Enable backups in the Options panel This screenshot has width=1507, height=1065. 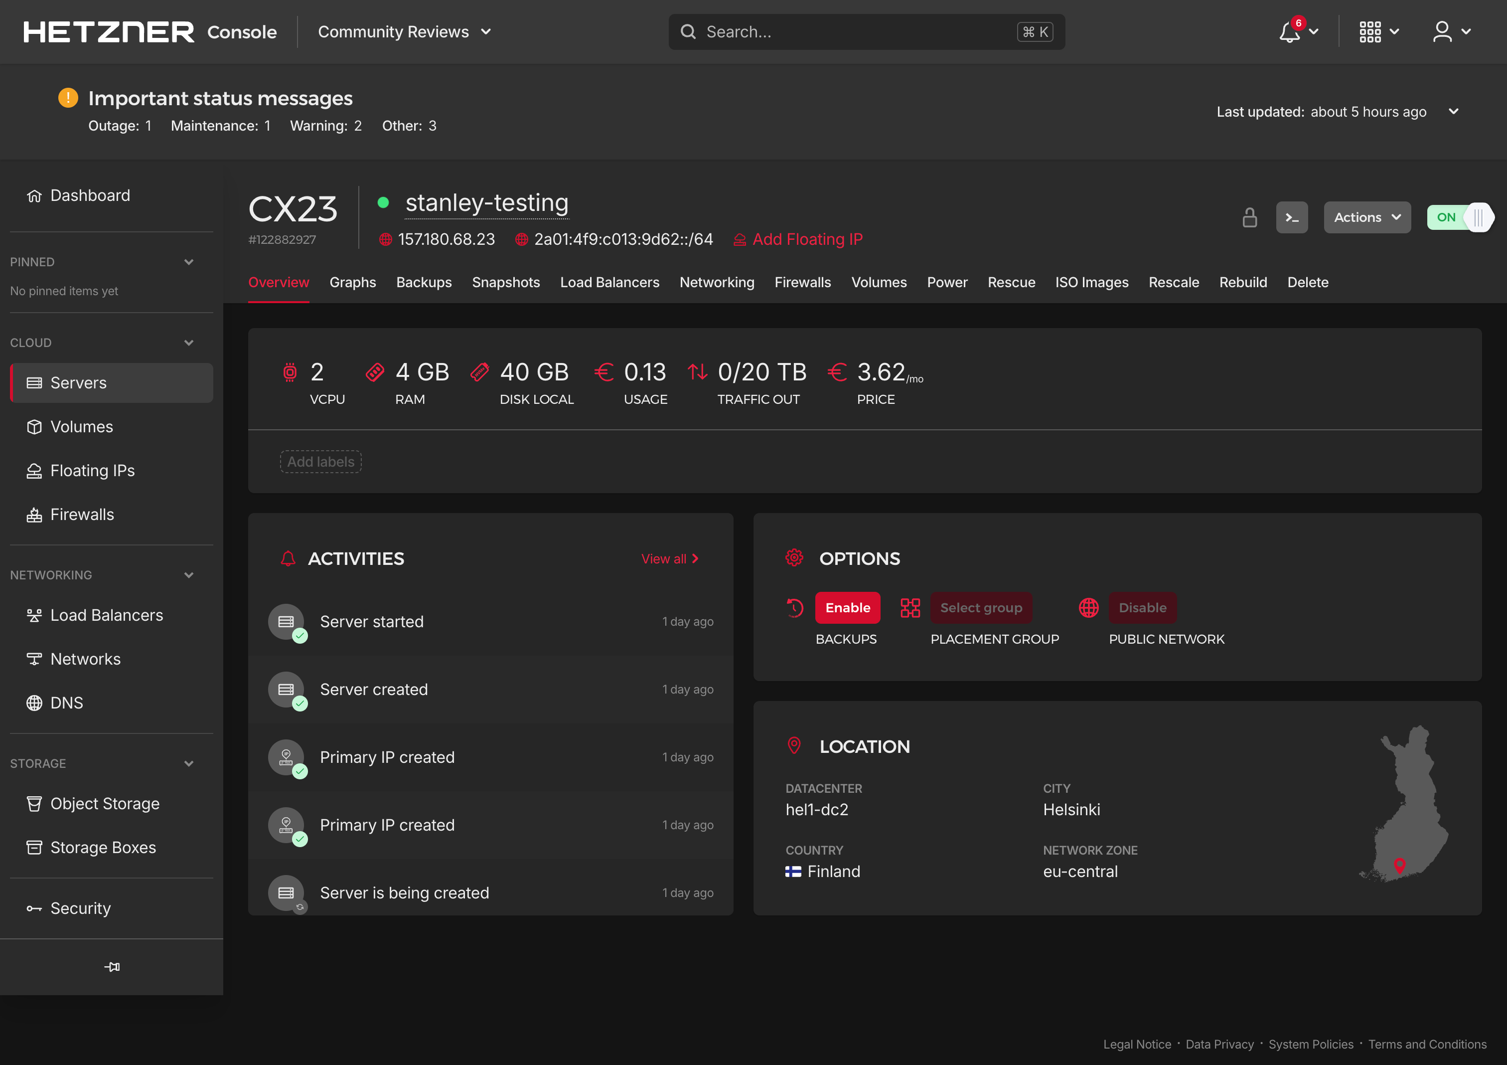(847, 607)
